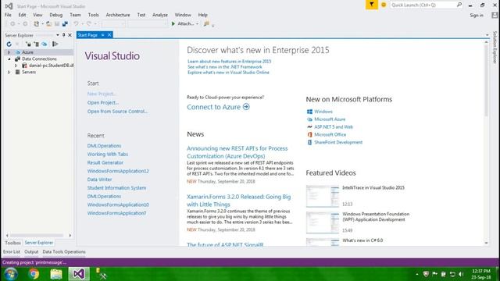Click the find in files toolbar icon
This screenshot has width=500, height=281.
tap(206, 23)
